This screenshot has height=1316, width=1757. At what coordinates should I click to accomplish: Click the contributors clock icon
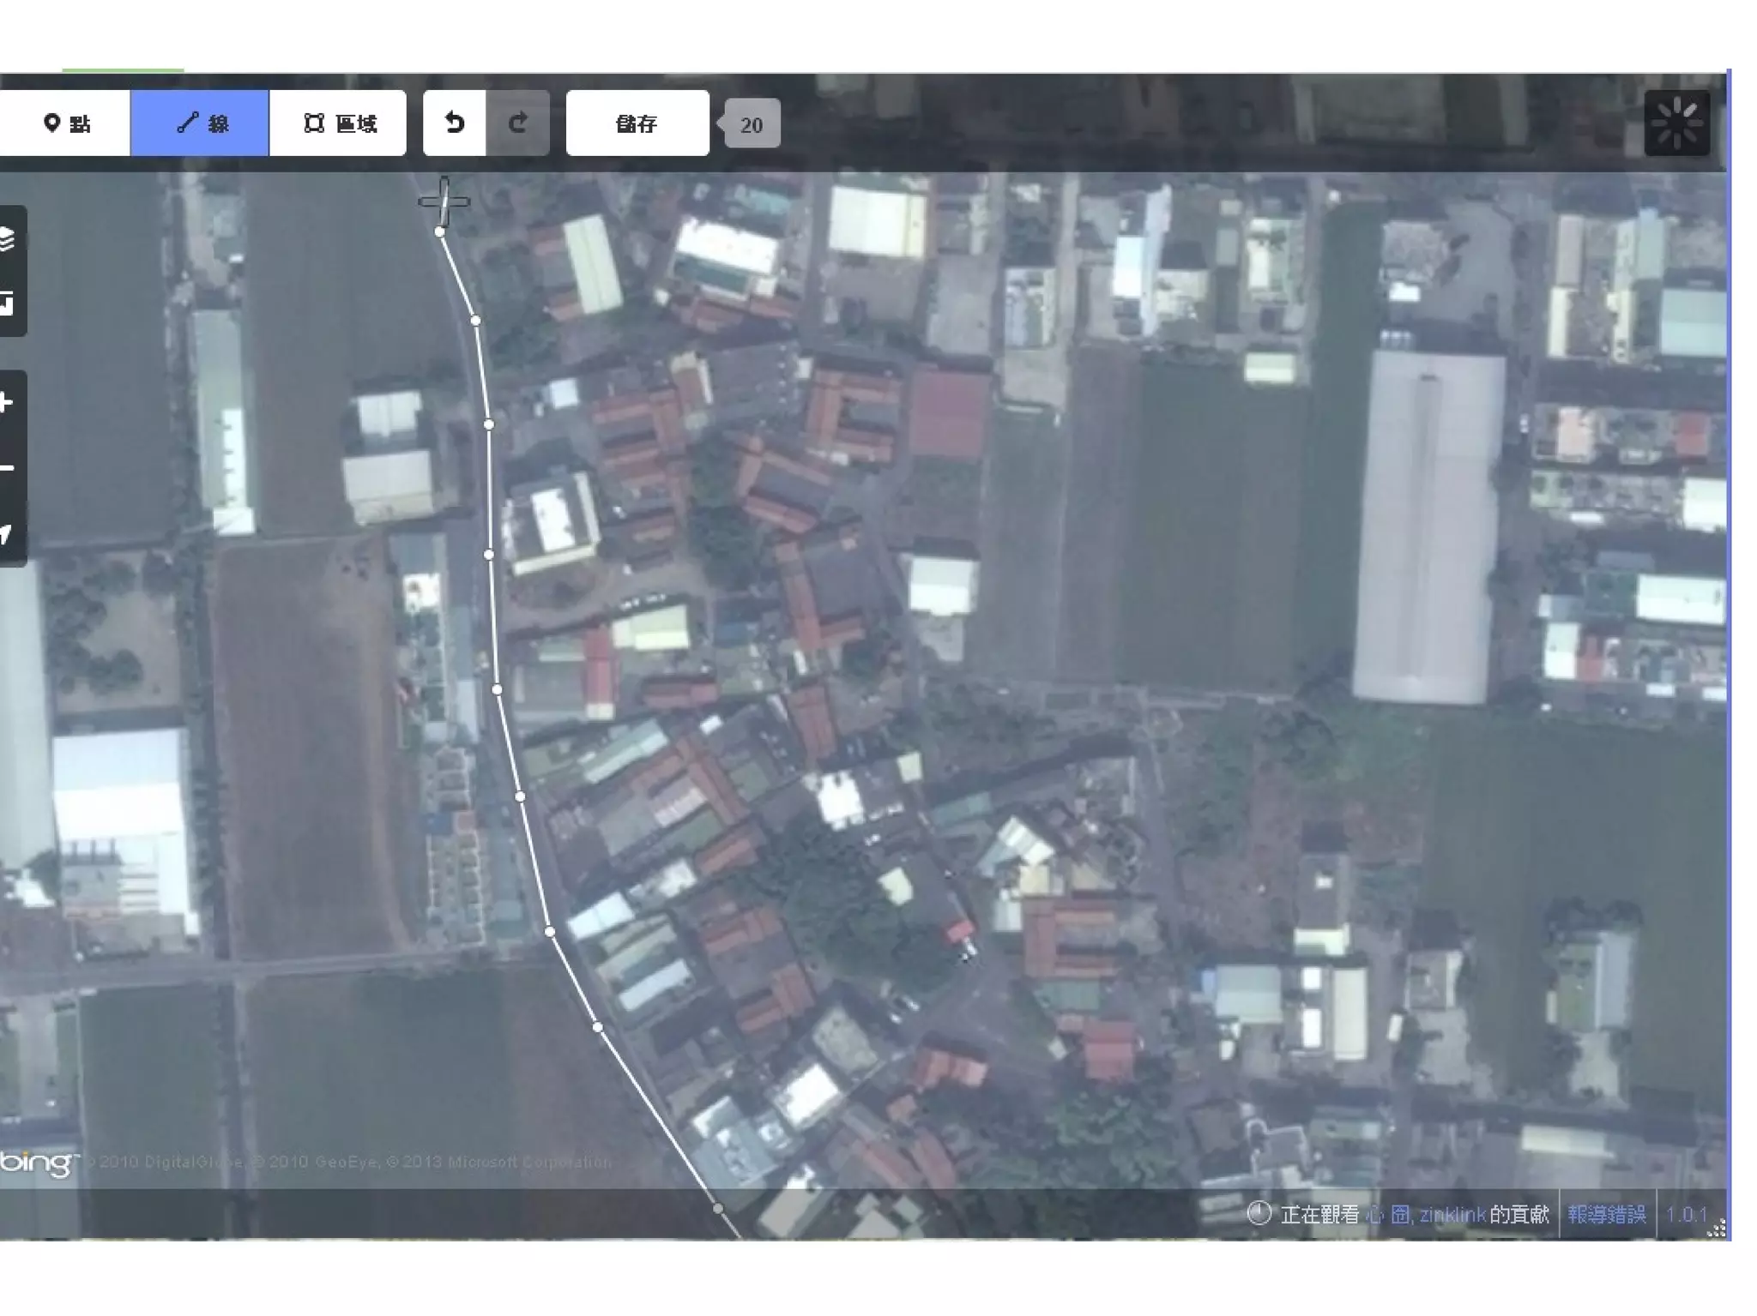click(x=1259, y=1213)
